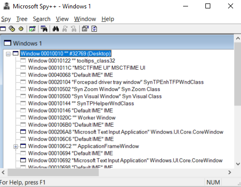Viewport: 241px width, 187px height.
Task: Open the Threads view toolbar icon
Action: pos(21,29)
